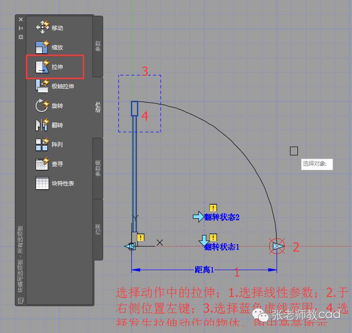The image size is (352, 333).
Task: Select the 极轴拉伸 (Polar Stretch) action tool
Action: tap(55, 86)
